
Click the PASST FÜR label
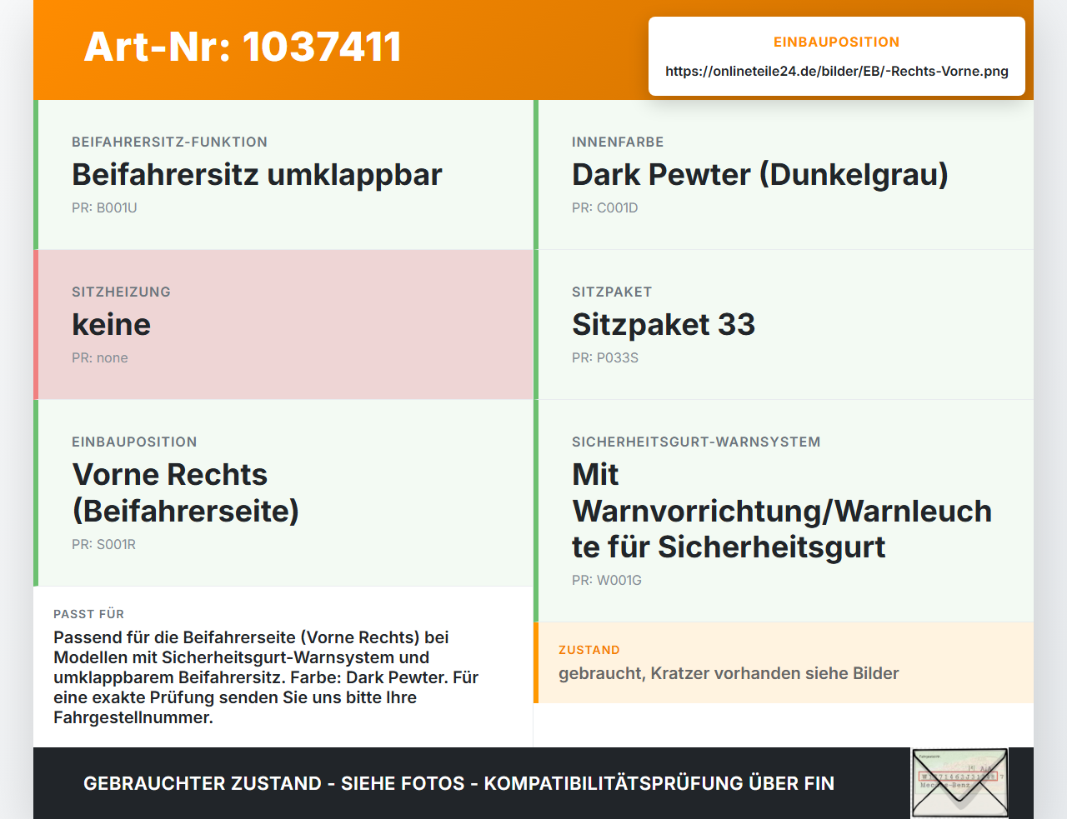(88, 614)
